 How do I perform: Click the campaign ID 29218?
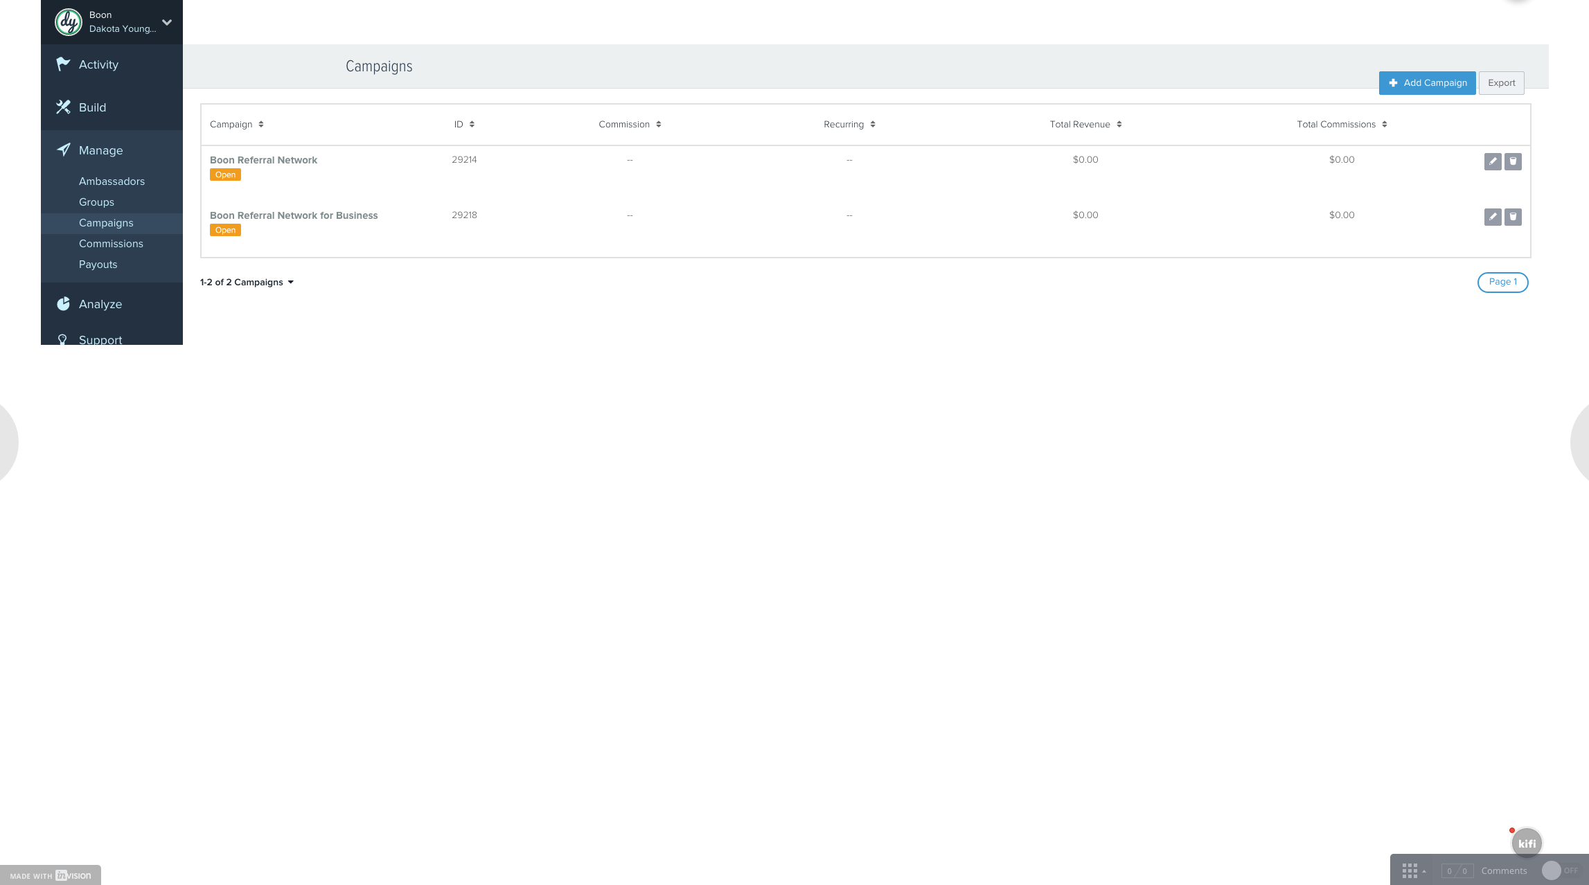[464, 215]
